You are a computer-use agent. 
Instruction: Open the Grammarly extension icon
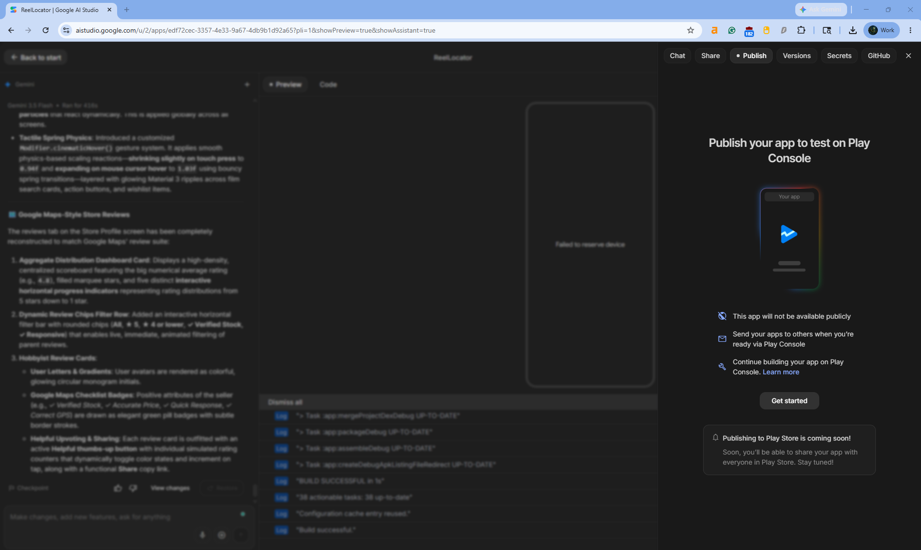click(731, 30)
